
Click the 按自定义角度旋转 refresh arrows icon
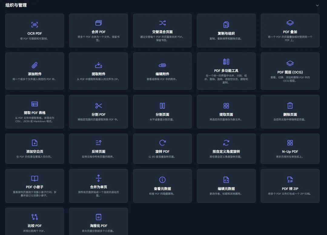226,143
